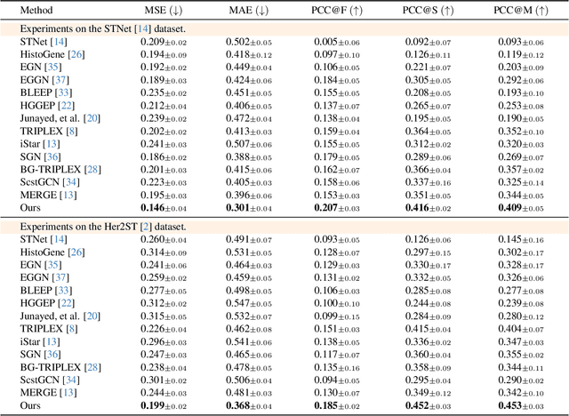Viewport: 569px width, 416px height.
Task: Click the 'PCC@S (↑)' column header
Action: (x=429, y=10)
